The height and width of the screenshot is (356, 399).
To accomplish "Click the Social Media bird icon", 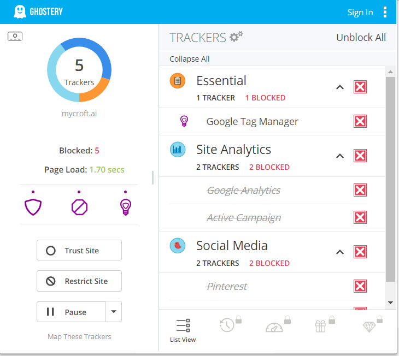I will (x=177, y=246).
